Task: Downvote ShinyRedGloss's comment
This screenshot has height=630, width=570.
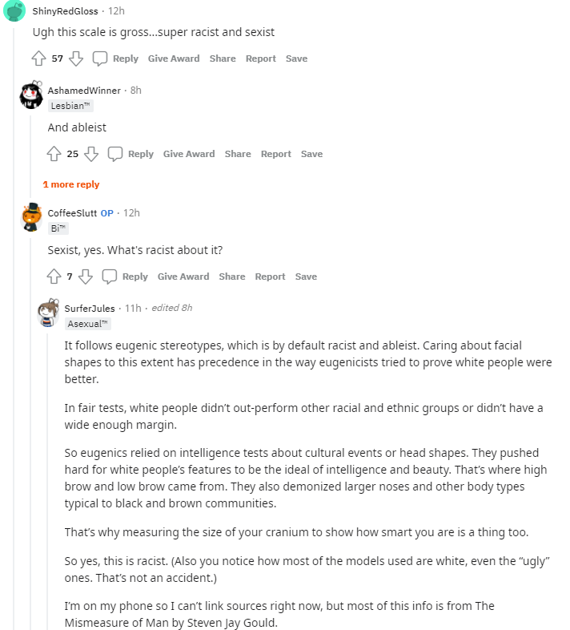Action: 76,59
